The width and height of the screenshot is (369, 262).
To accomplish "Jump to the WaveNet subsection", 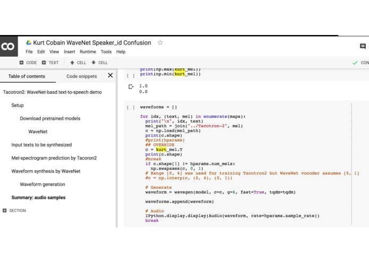I will (38, 132).
